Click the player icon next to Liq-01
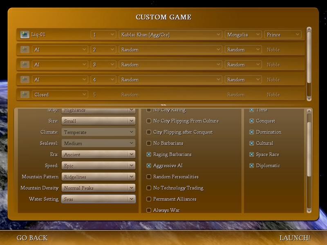This screenshot has width=327, height=245. tap(25, 35)
